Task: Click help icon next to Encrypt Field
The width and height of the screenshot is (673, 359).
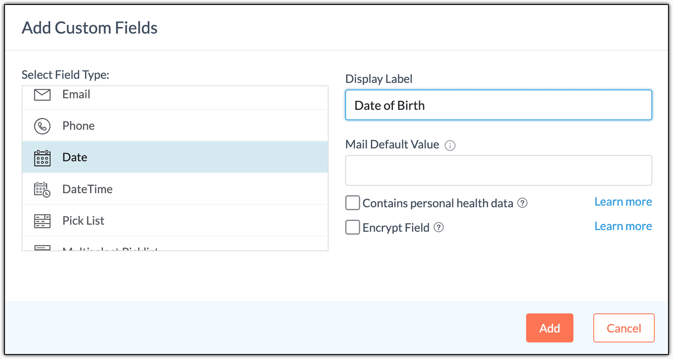Action: click(x=439, y=228)
